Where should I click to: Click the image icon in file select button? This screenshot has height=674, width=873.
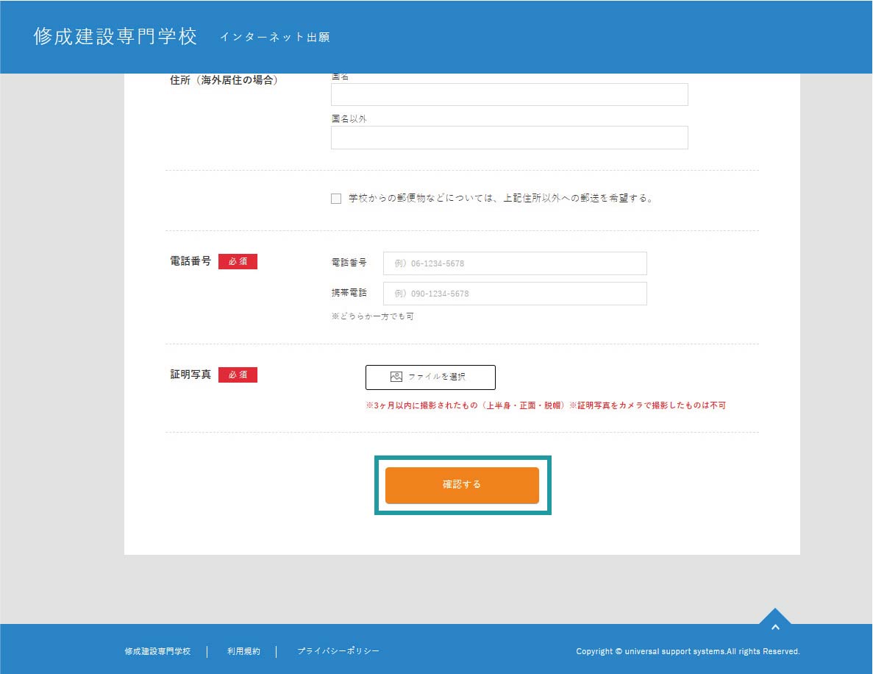[x=396, y=377]
